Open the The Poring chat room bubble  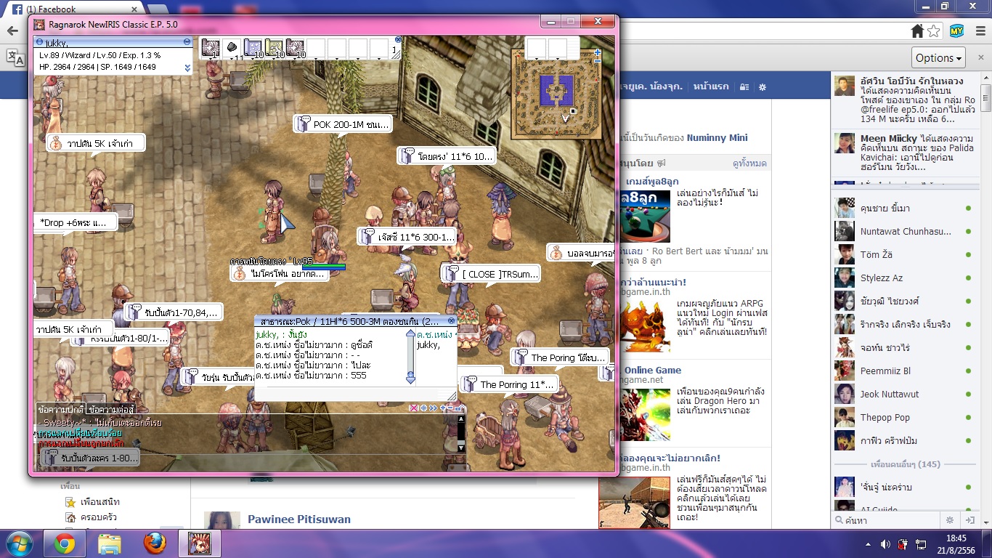(x=560, y=357)
